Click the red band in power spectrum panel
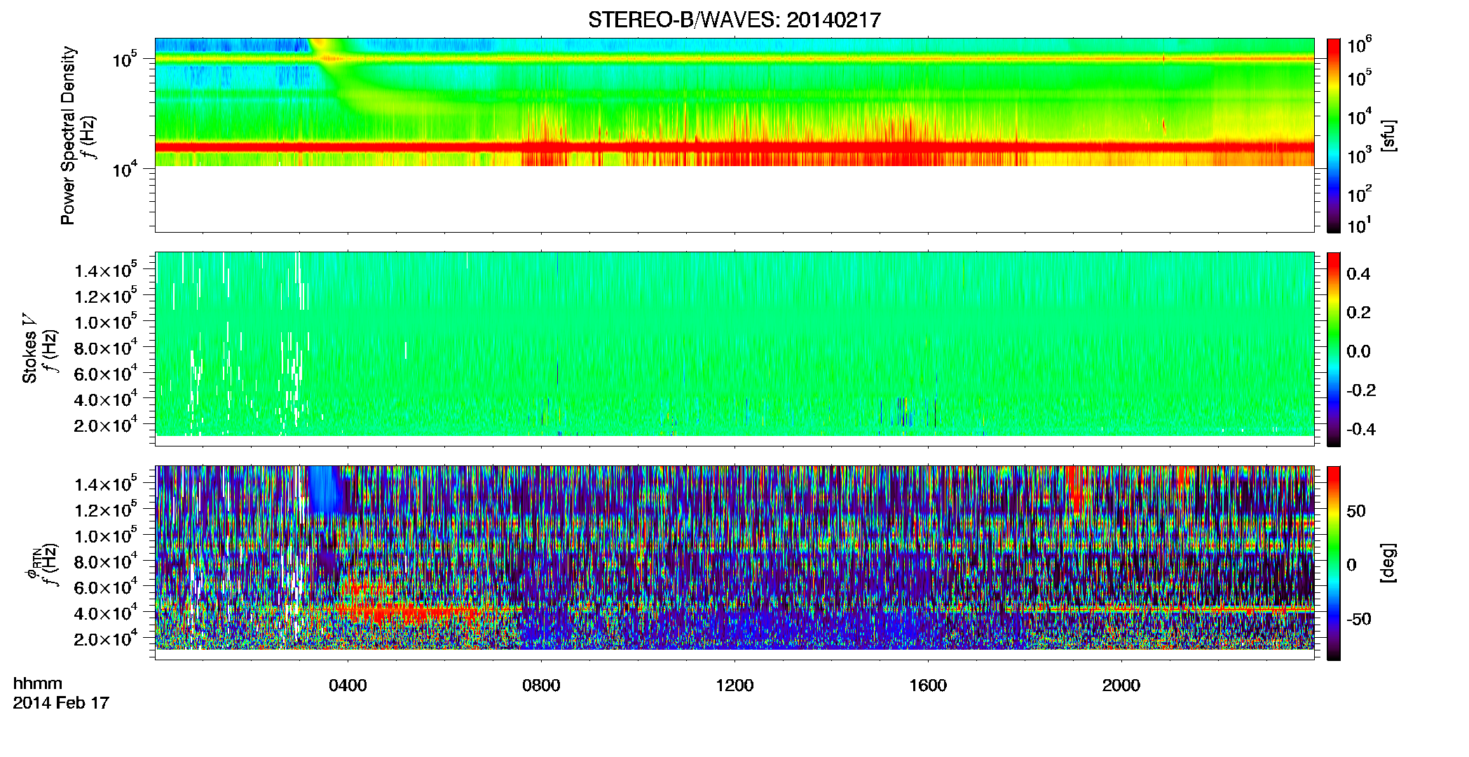 (734, 147)
